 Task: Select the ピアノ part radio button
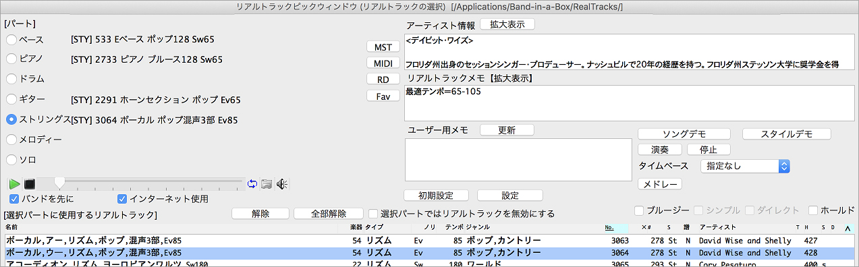tap(11, 59)
